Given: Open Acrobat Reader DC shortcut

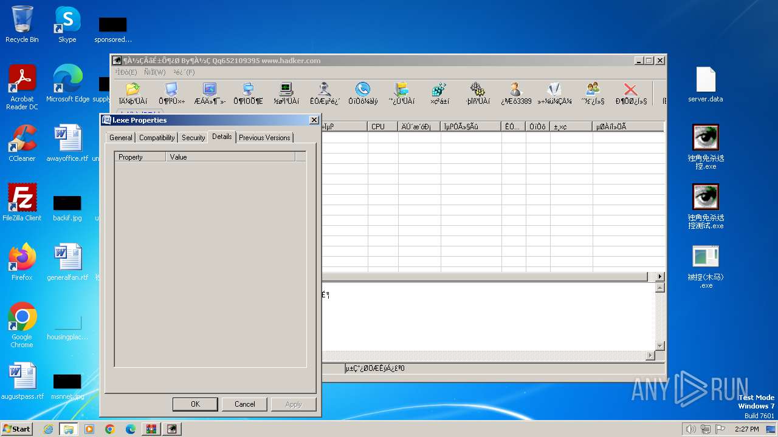Looking at the screenshot, I should [22, 88].
